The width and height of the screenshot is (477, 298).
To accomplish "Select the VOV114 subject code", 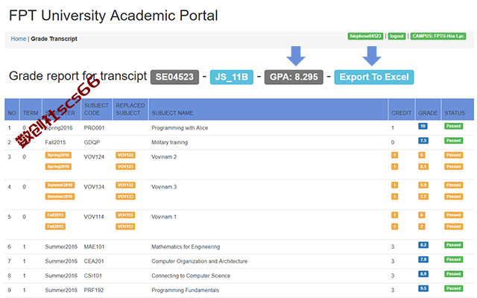I will click(x=94, y=217).
